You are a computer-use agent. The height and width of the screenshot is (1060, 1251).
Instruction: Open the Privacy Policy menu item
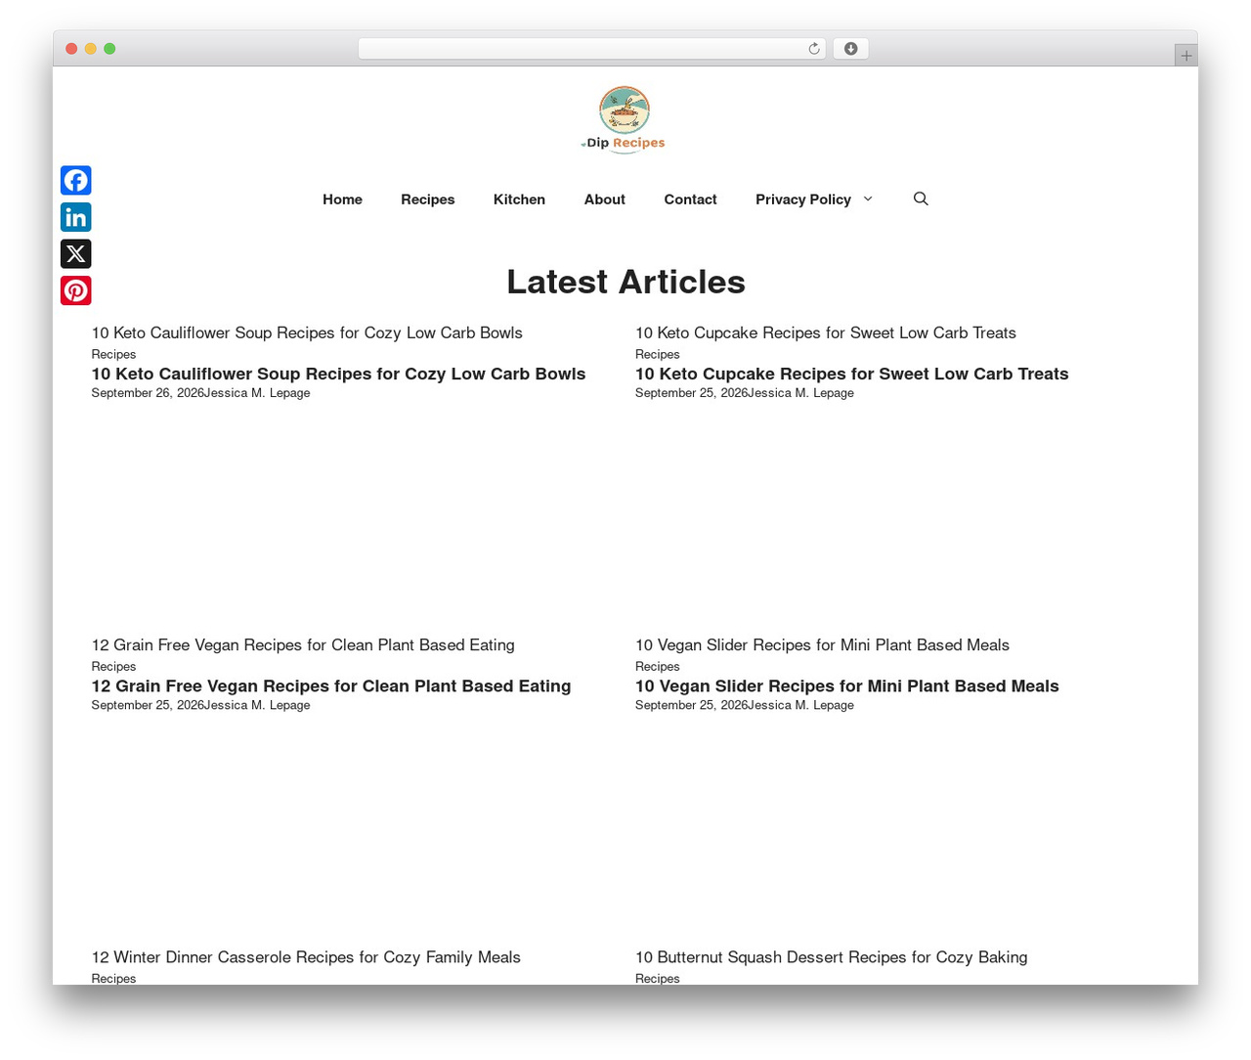tap(803, 199)
